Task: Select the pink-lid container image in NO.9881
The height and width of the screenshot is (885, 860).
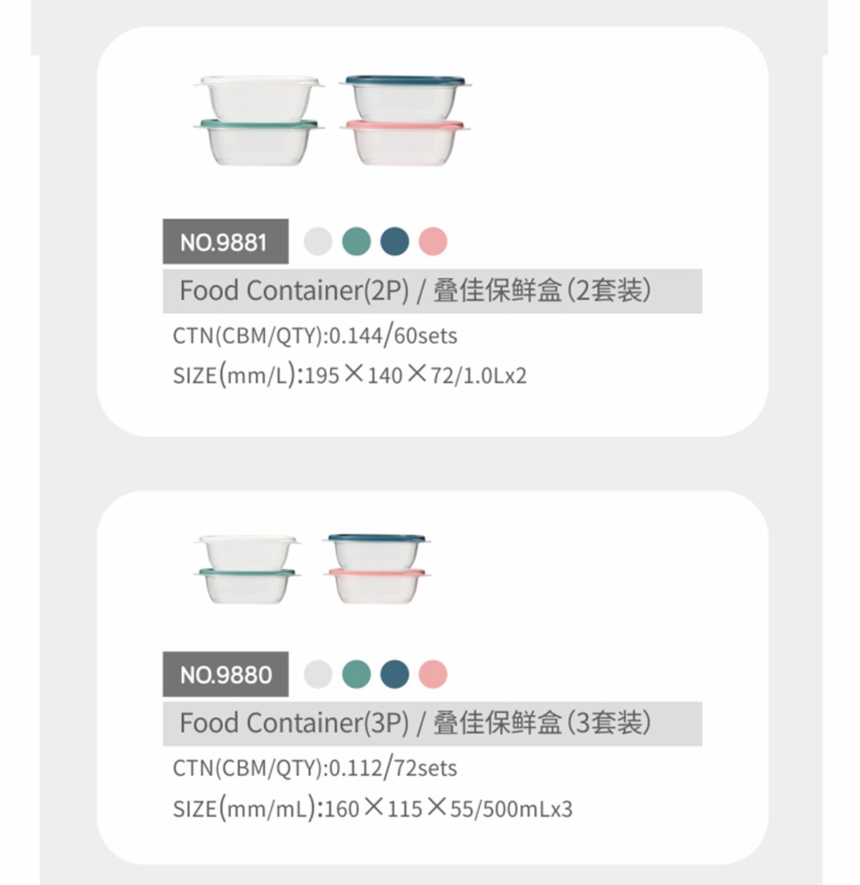Action: [x=406, y=142]
